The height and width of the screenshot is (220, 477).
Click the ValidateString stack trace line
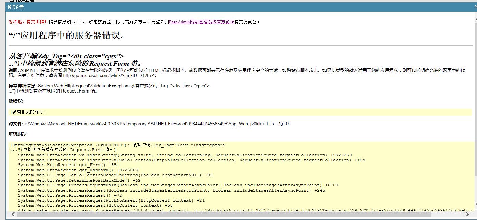click(x=184, y=155)
